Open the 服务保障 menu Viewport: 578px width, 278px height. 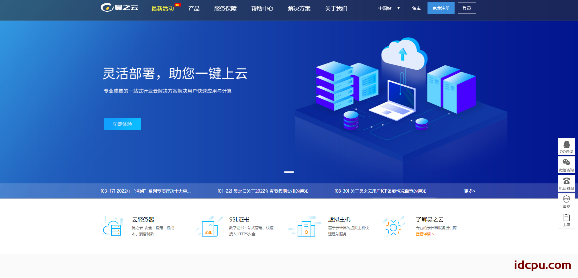[225, 9]
